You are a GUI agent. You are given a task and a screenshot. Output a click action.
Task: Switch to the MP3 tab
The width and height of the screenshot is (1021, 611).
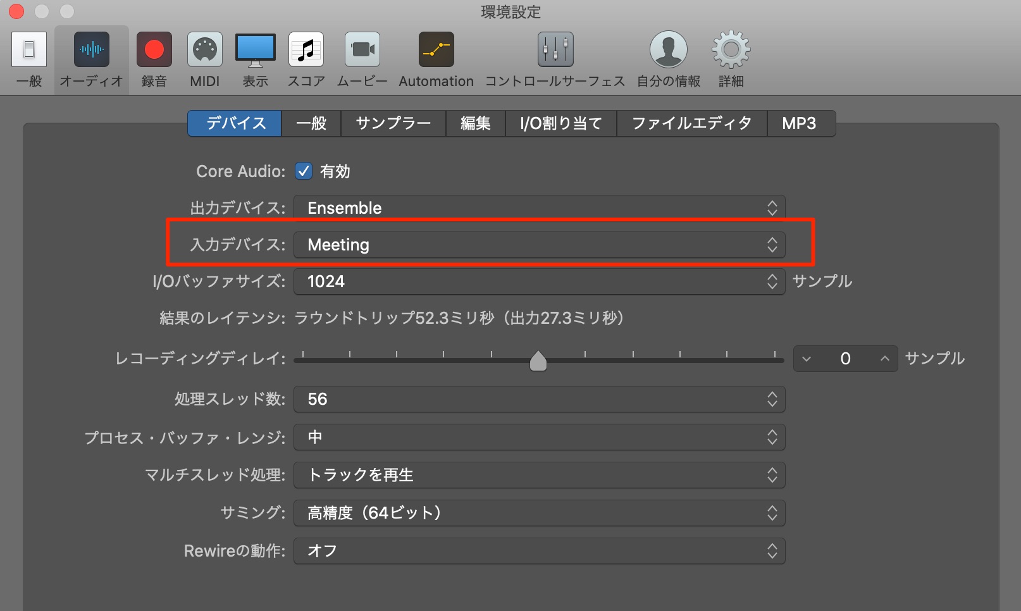[801, 123]
